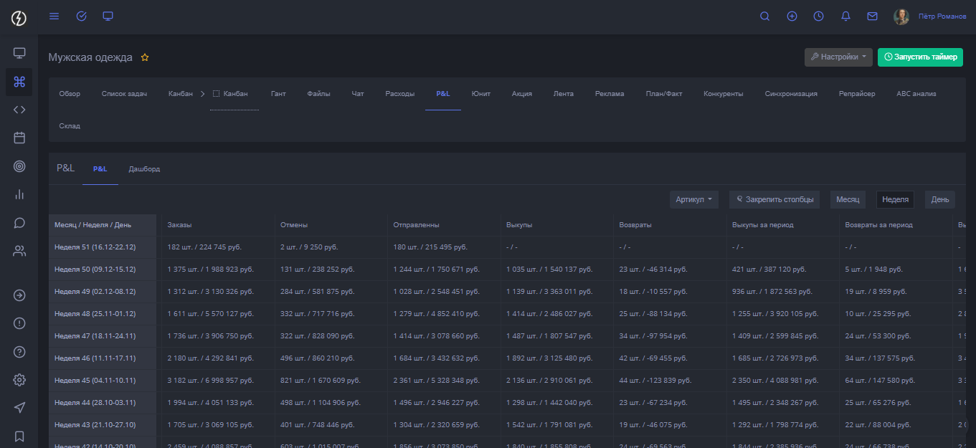Open the Артикул dropdown

(x=694, y=199)
